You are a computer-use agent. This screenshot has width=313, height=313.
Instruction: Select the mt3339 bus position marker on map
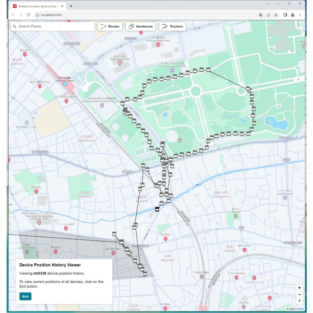(156, 209)
